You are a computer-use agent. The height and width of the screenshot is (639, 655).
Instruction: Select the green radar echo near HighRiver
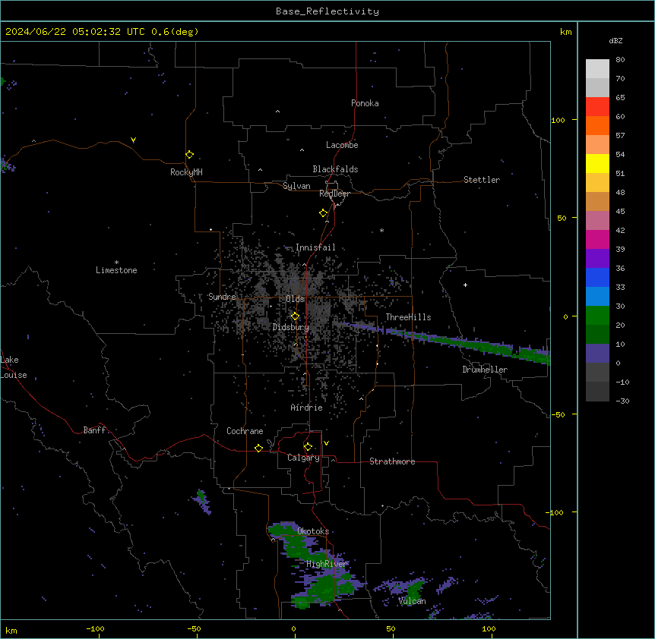(x=326, y=586)
